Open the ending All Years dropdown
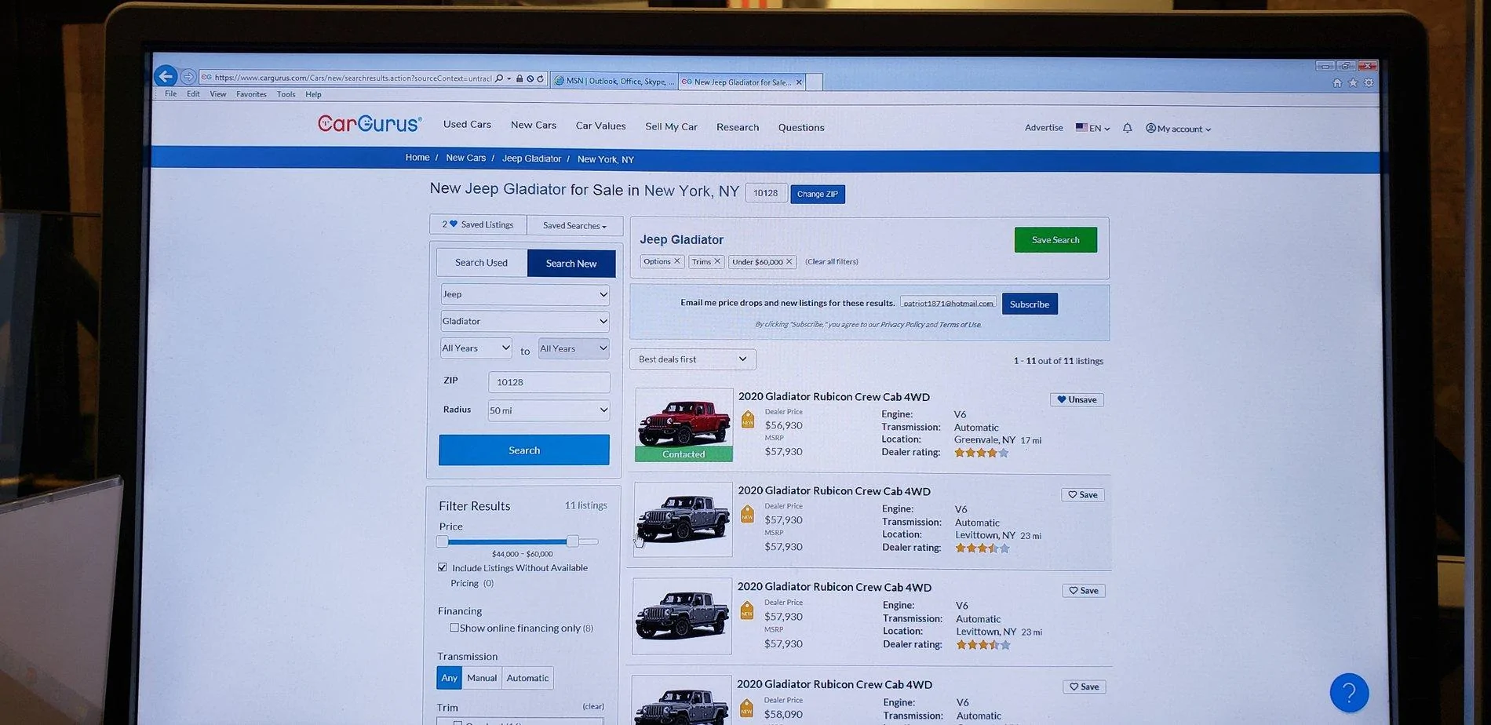The image size is (1491, 725). 574,348
